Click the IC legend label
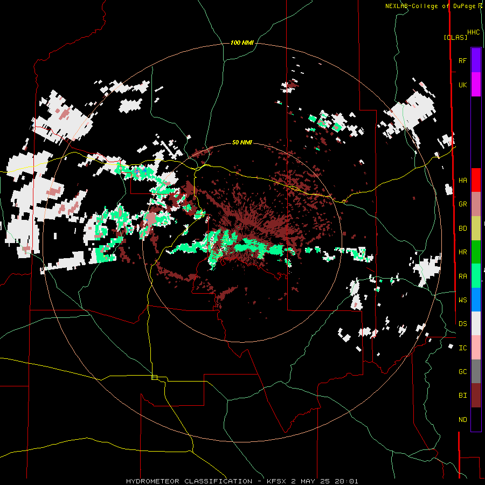This screenshot has height=485, width=485. pos(462,348)
